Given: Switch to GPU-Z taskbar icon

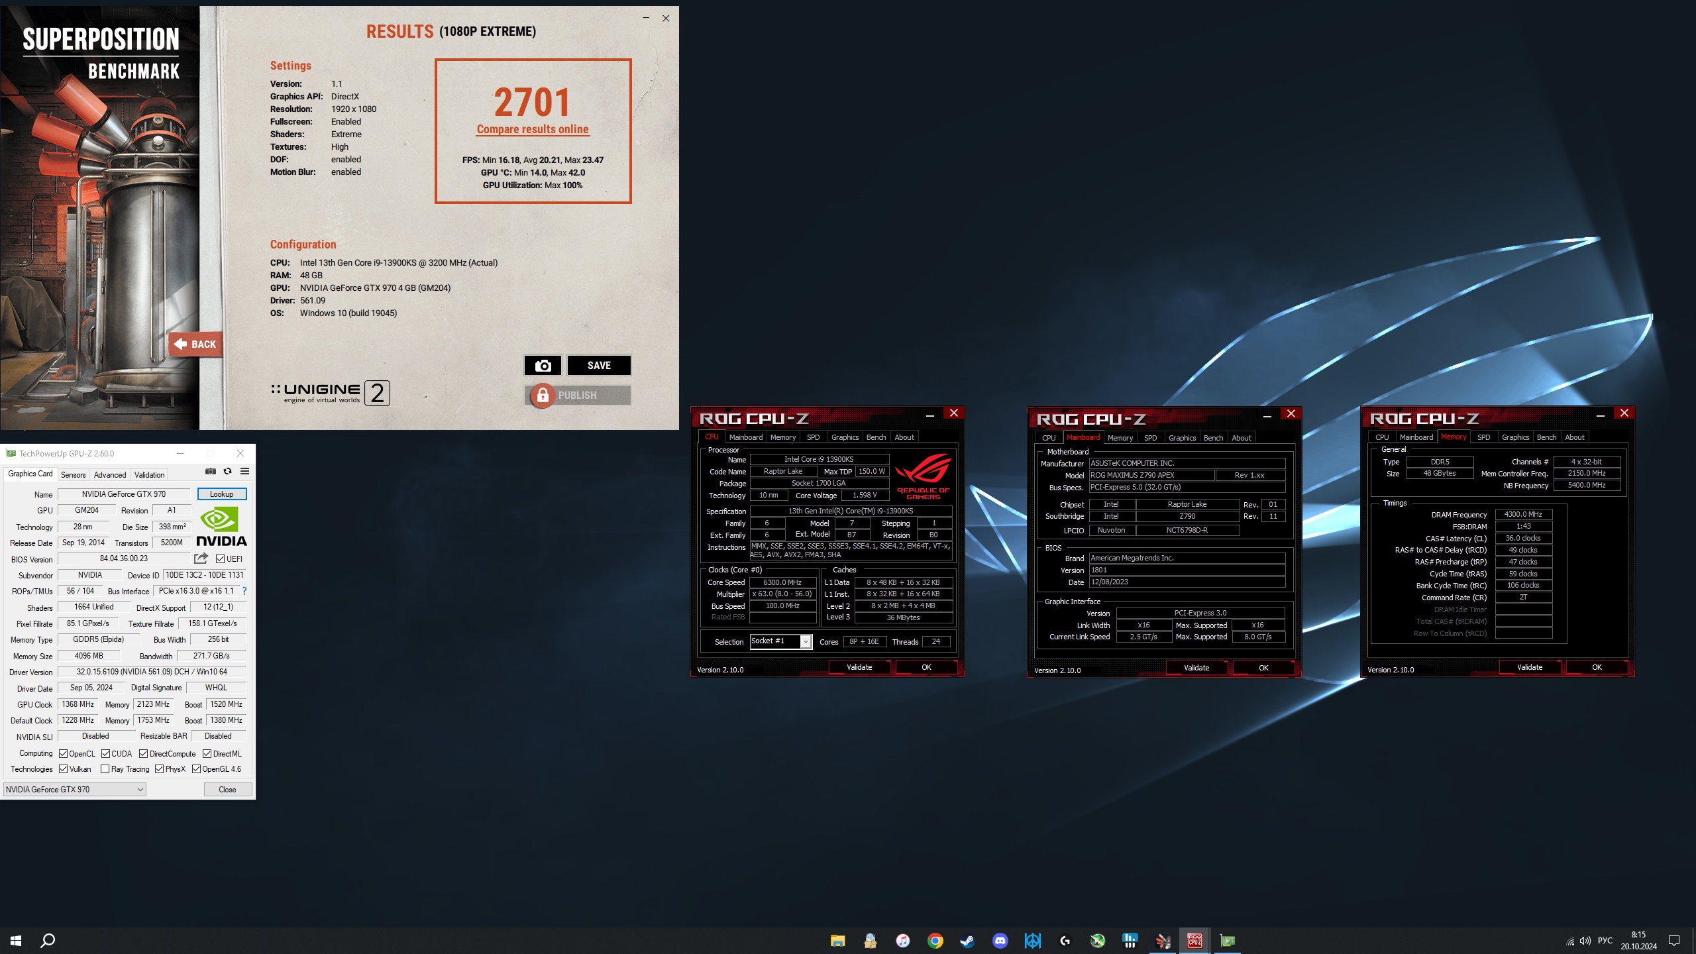Looking at the screenshot, I should click(1227, 941).
